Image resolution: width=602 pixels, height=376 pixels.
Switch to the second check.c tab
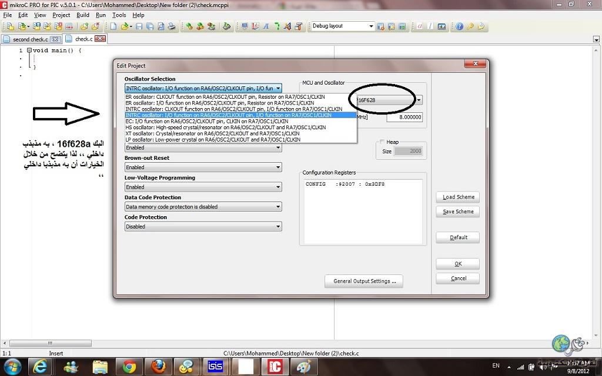(31, 39)
